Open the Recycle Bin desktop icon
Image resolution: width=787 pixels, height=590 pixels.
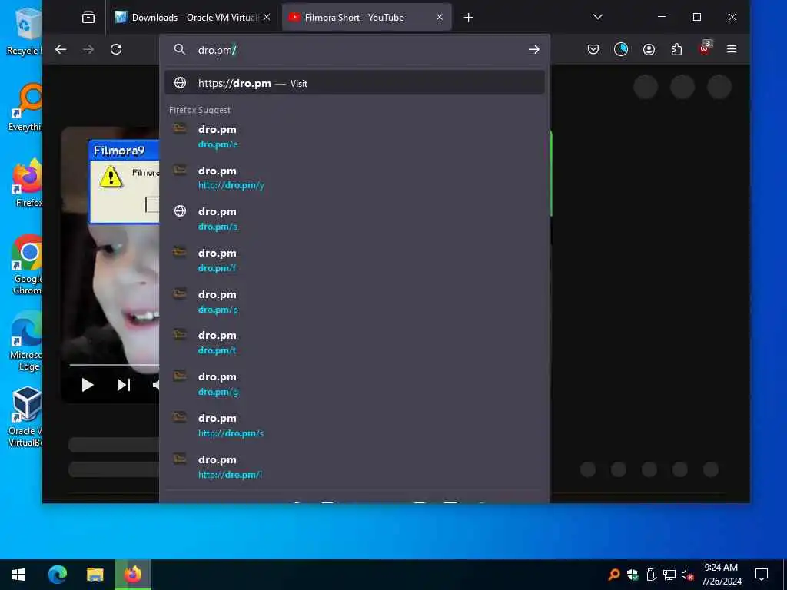25,30
